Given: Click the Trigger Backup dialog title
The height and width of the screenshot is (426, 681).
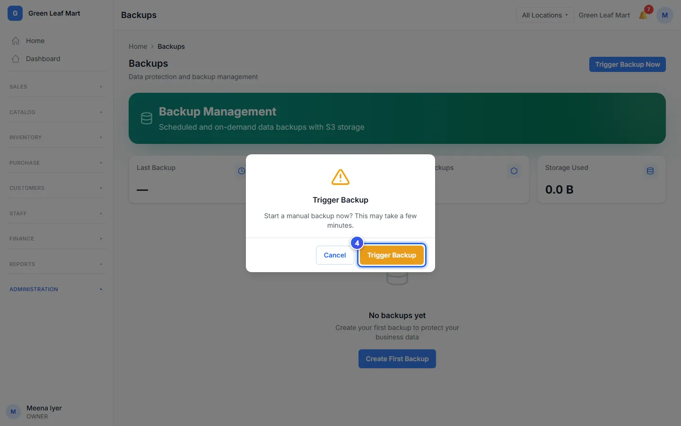Looking at the screenshot, I should 340,200.
